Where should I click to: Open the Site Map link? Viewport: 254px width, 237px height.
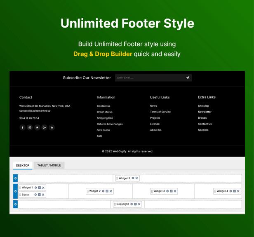coord(203,106)
